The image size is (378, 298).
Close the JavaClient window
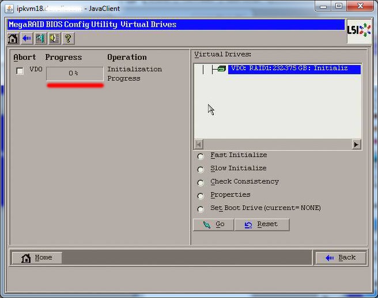[360, 6]
